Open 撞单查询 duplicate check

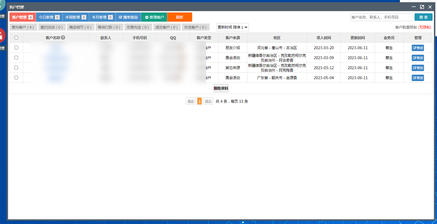tap(128, 17)
